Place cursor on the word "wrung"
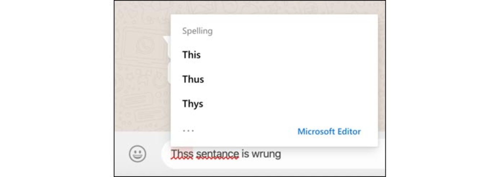The height and width of the screenshot is (177, 504). (266, 154)
